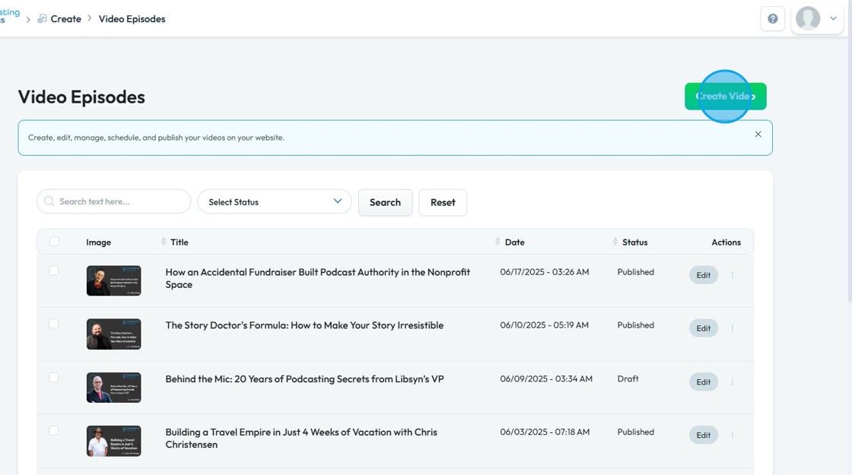Open three-dot menu for Behind the Mic episode

(x=733, y=382)
